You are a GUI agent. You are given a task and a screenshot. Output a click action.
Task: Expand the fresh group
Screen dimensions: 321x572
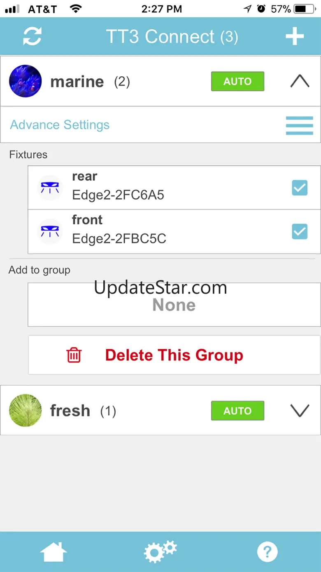pos(300,411)
